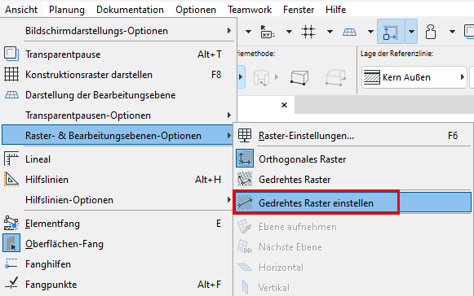This screenshot has height=296, width=474.
Task: Click the Oberflächen-Fang icon
Action: (11, 243)
